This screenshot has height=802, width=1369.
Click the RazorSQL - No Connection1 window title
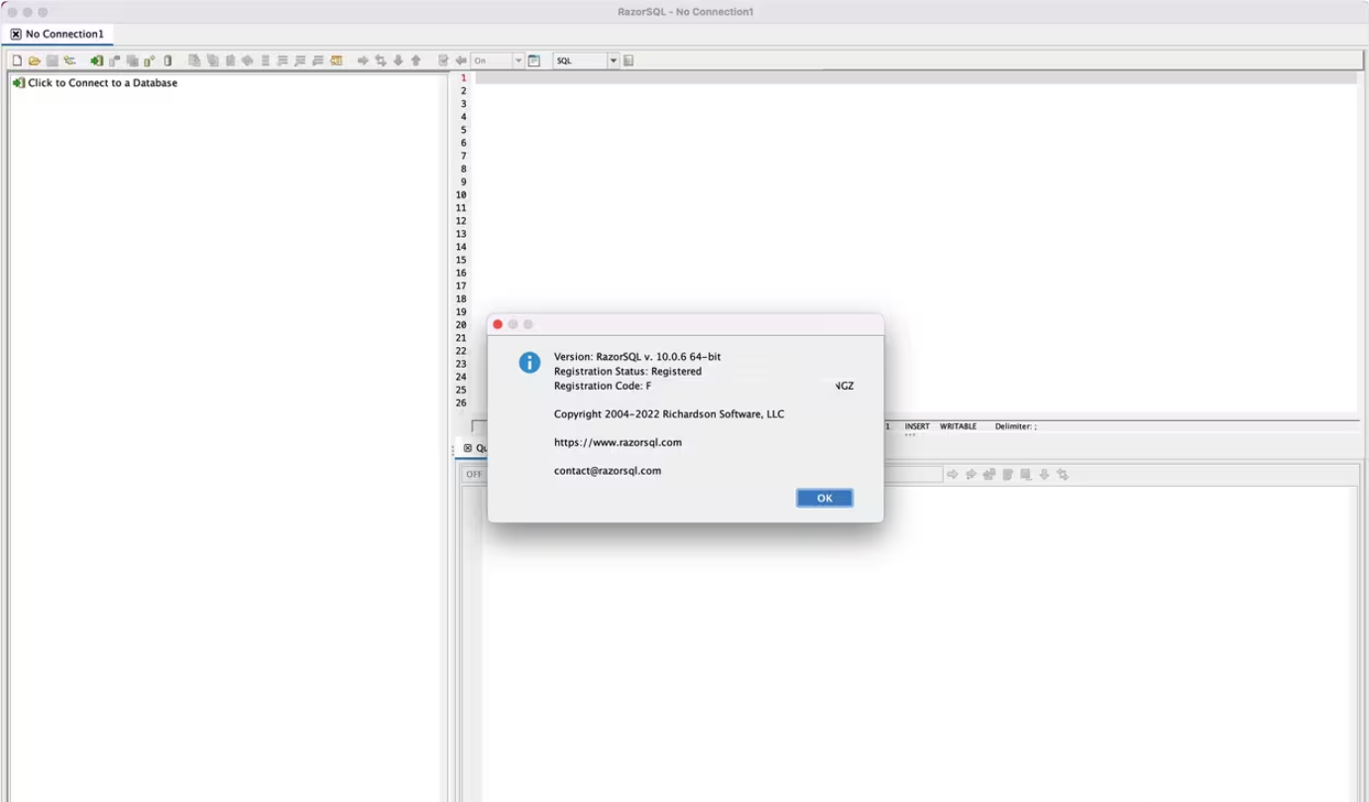coord(685,12)
